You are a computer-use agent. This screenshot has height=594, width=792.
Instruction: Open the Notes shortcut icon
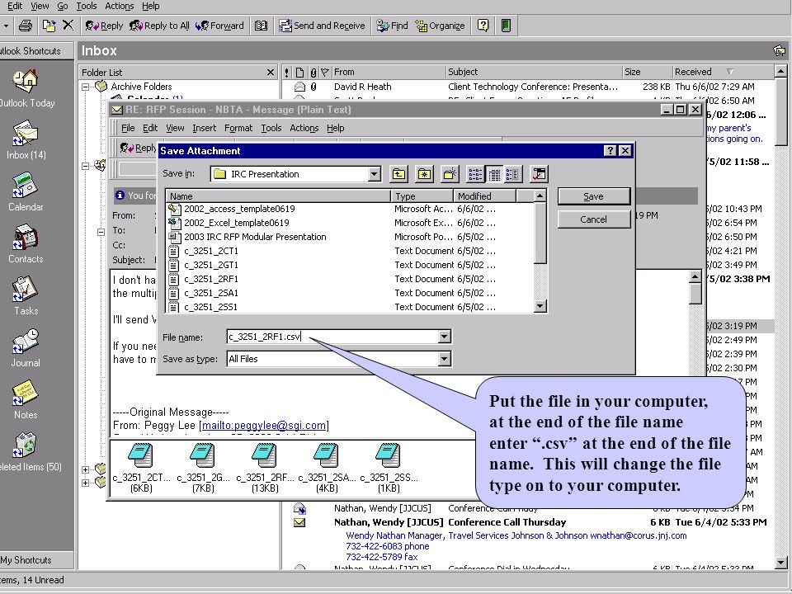[x=26, y=394]
